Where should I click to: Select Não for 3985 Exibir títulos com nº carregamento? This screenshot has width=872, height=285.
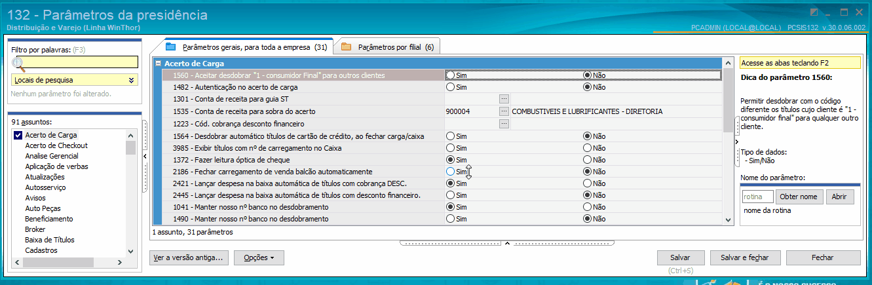tap(587, 147)
